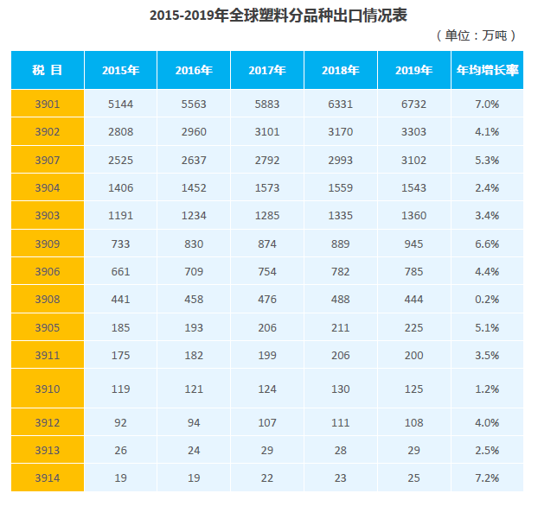Select cell value 23 in row 3914
The image size is (538, 506).
coord(341,478)
